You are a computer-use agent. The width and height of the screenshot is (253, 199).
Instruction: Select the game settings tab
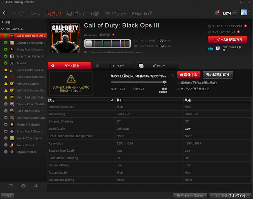coord(70,66)
